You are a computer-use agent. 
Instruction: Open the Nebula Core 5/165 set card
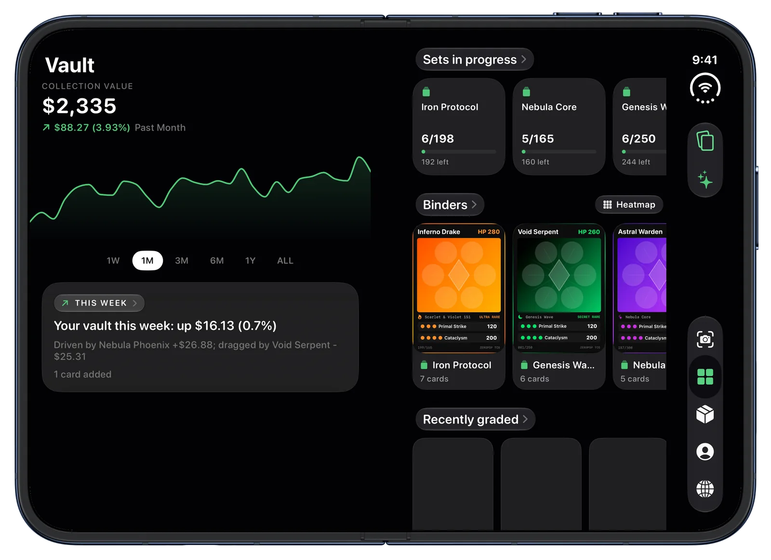point(559,127)
